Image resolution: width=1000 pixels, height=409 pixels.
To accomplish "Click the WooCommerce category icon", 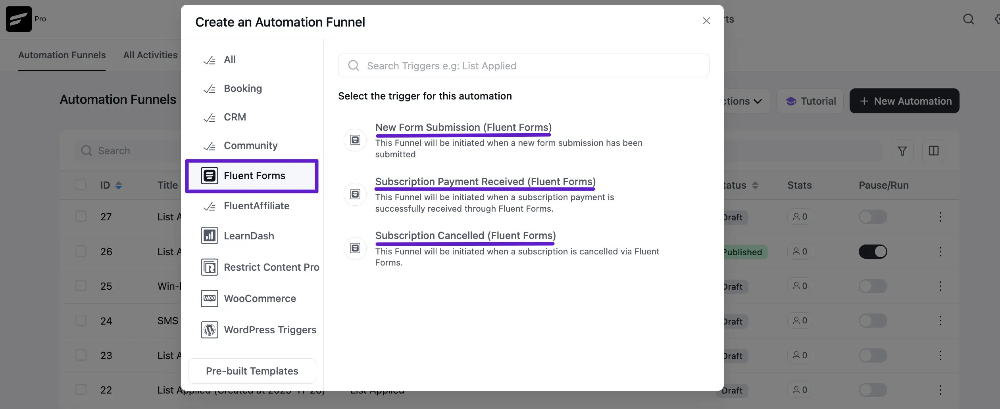I will (x=210, y=298).
